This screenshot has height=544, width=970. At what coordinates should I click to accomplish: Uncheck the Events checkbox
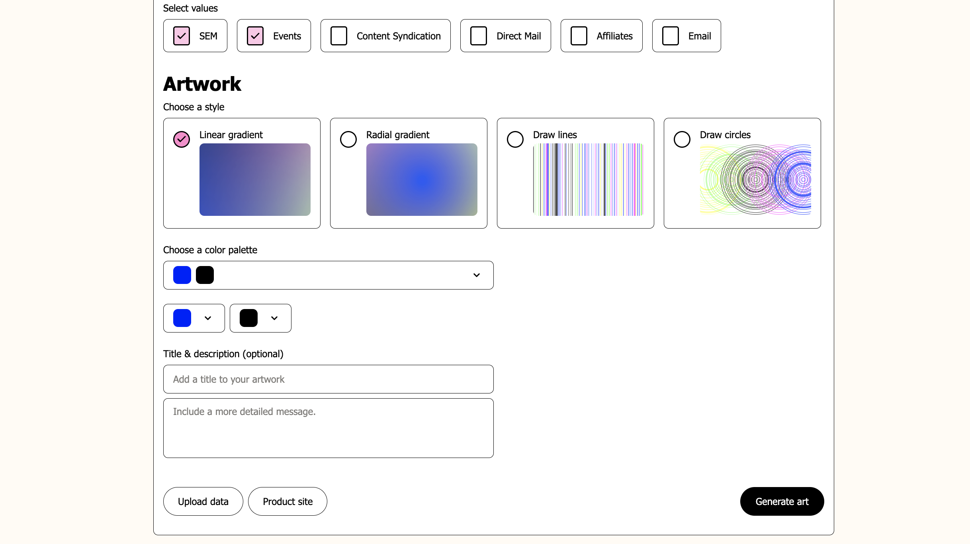[x=255, y=36]
